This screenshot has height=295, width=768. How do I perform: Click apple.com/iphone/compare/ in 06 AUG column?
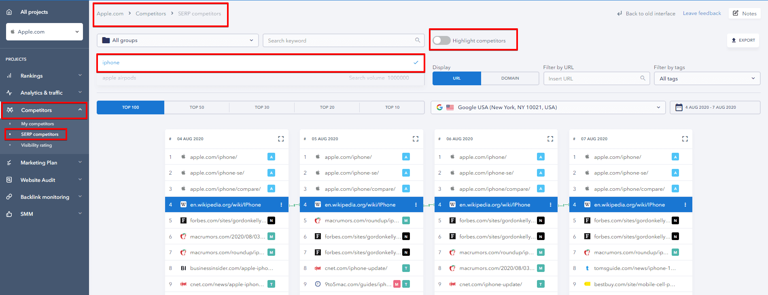(x=494, y=189)
